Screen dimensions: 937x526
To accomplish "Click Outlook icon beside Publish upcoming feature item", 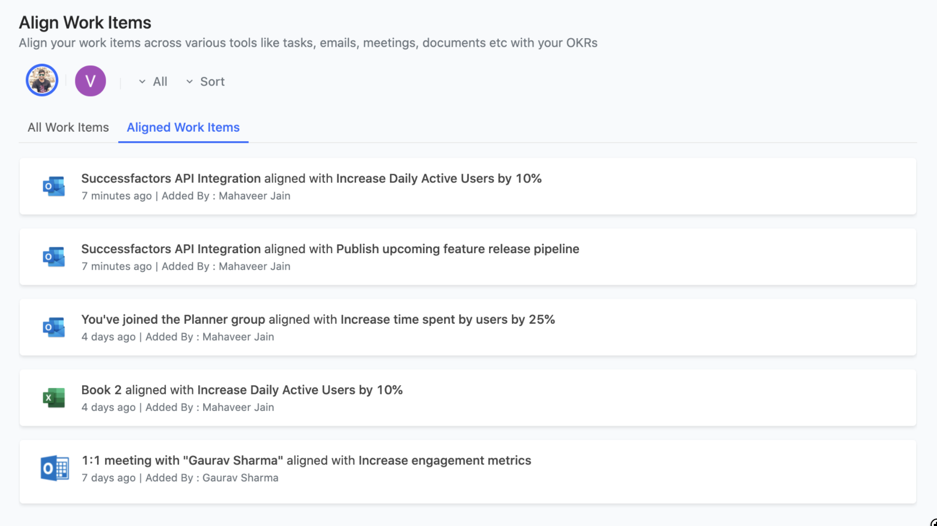I will [54, 257].
